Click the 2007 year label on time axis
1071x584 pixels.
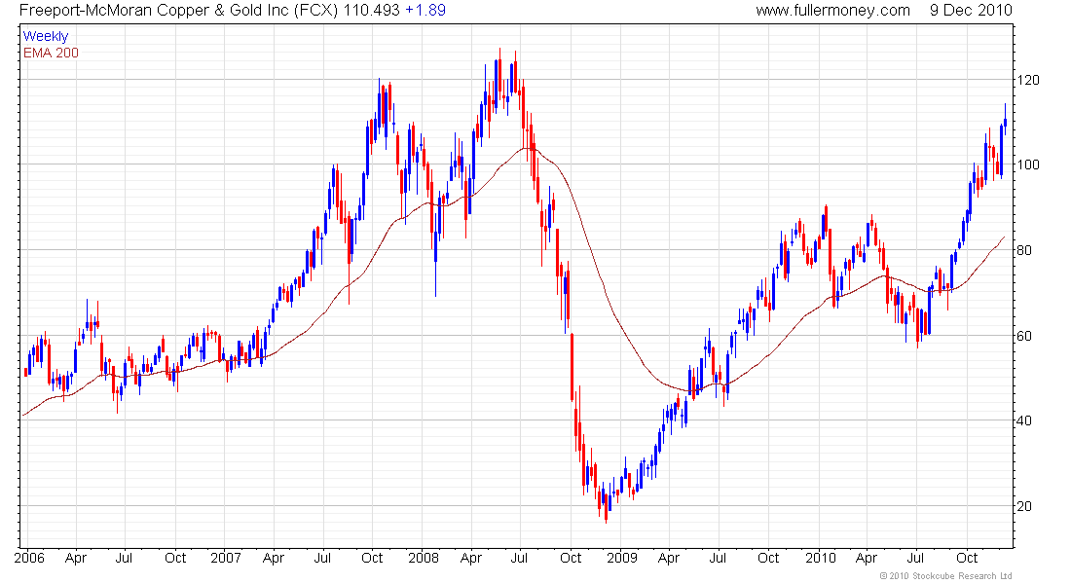[226, 558]
